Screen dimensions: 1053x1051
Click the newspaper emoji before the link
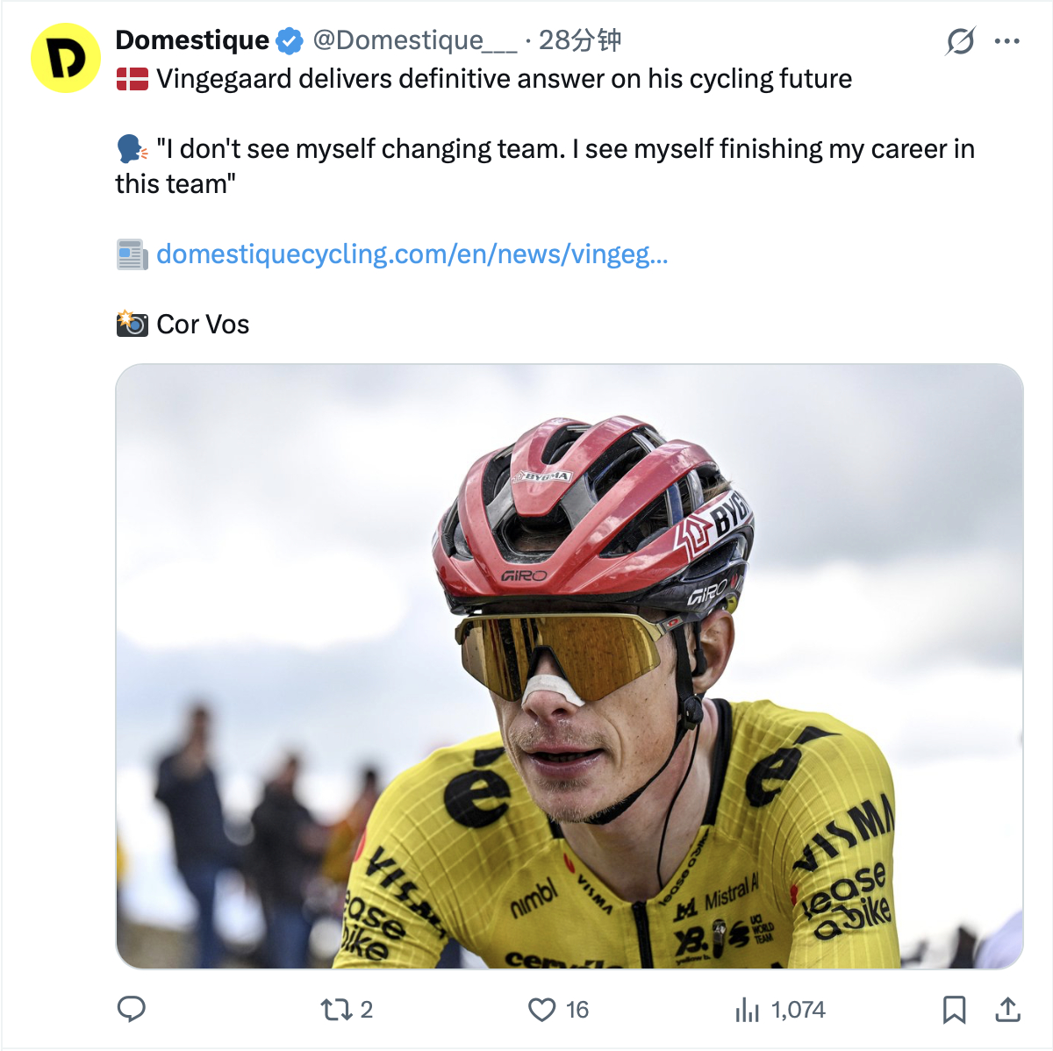point(133,254)
